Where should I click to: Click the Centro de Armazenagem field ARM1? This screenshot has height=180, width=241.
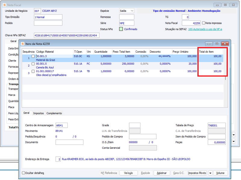pyautogui.click(x=61, y=125)
